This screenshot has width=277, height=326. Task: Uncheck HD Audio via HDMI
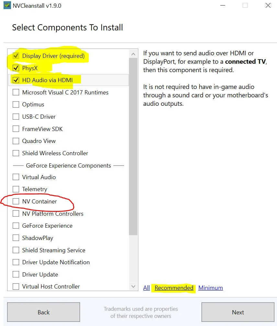(16, 80)
